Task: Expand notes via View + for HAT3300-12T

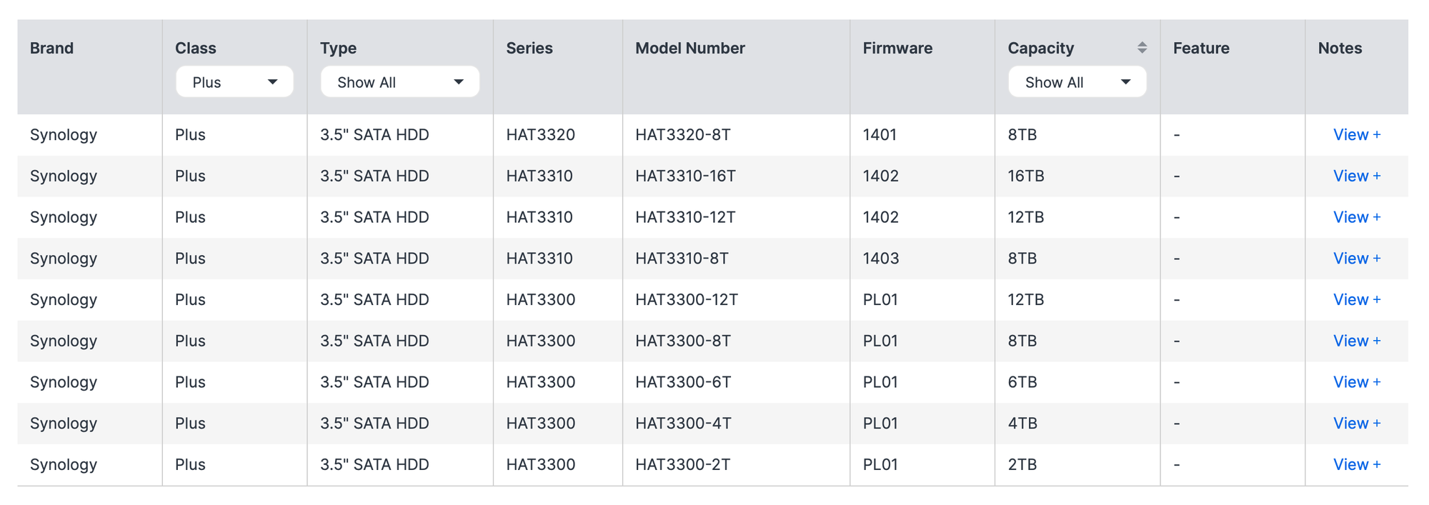Action: point(1356,300)
